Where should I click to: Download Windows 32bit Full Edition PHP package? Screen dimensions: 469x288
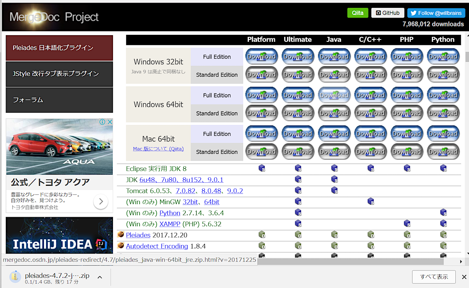tap(406, 57)
